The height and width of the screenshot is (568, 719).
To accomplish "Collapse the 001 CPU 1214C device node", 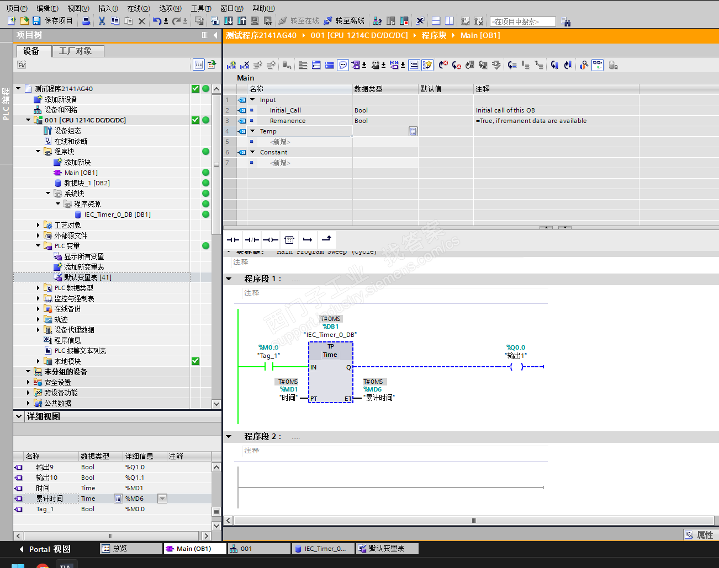I will tap(29, 120).
